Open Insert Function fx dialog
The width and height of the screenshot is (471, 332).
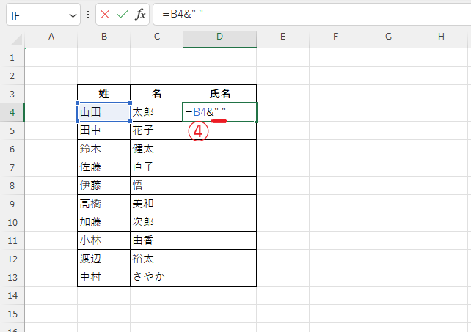140,15
